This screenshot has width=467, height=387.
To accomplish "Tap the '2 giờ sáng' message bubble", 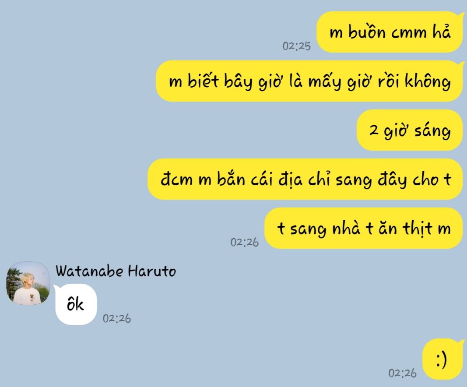I will [410, 130].
